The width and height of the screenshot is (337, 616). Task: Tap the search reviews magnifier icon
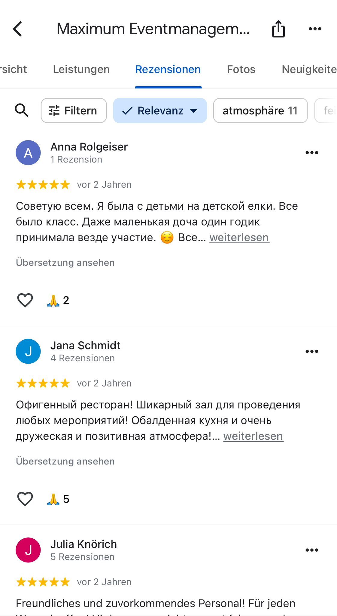tap(22, 111)
